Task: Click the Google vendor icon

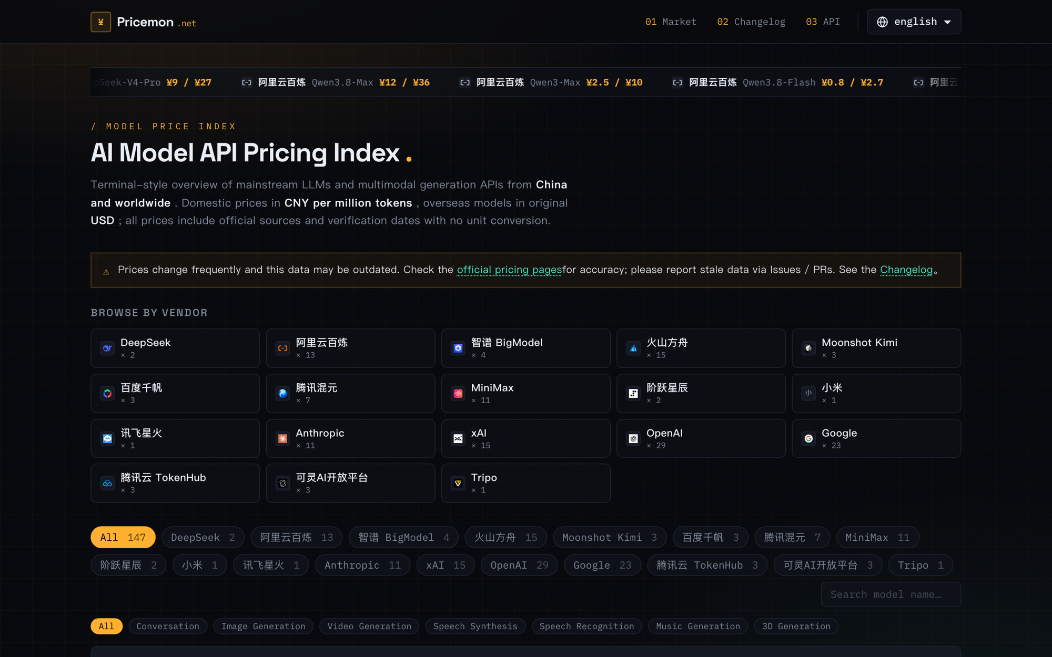Action: [808, 438]
